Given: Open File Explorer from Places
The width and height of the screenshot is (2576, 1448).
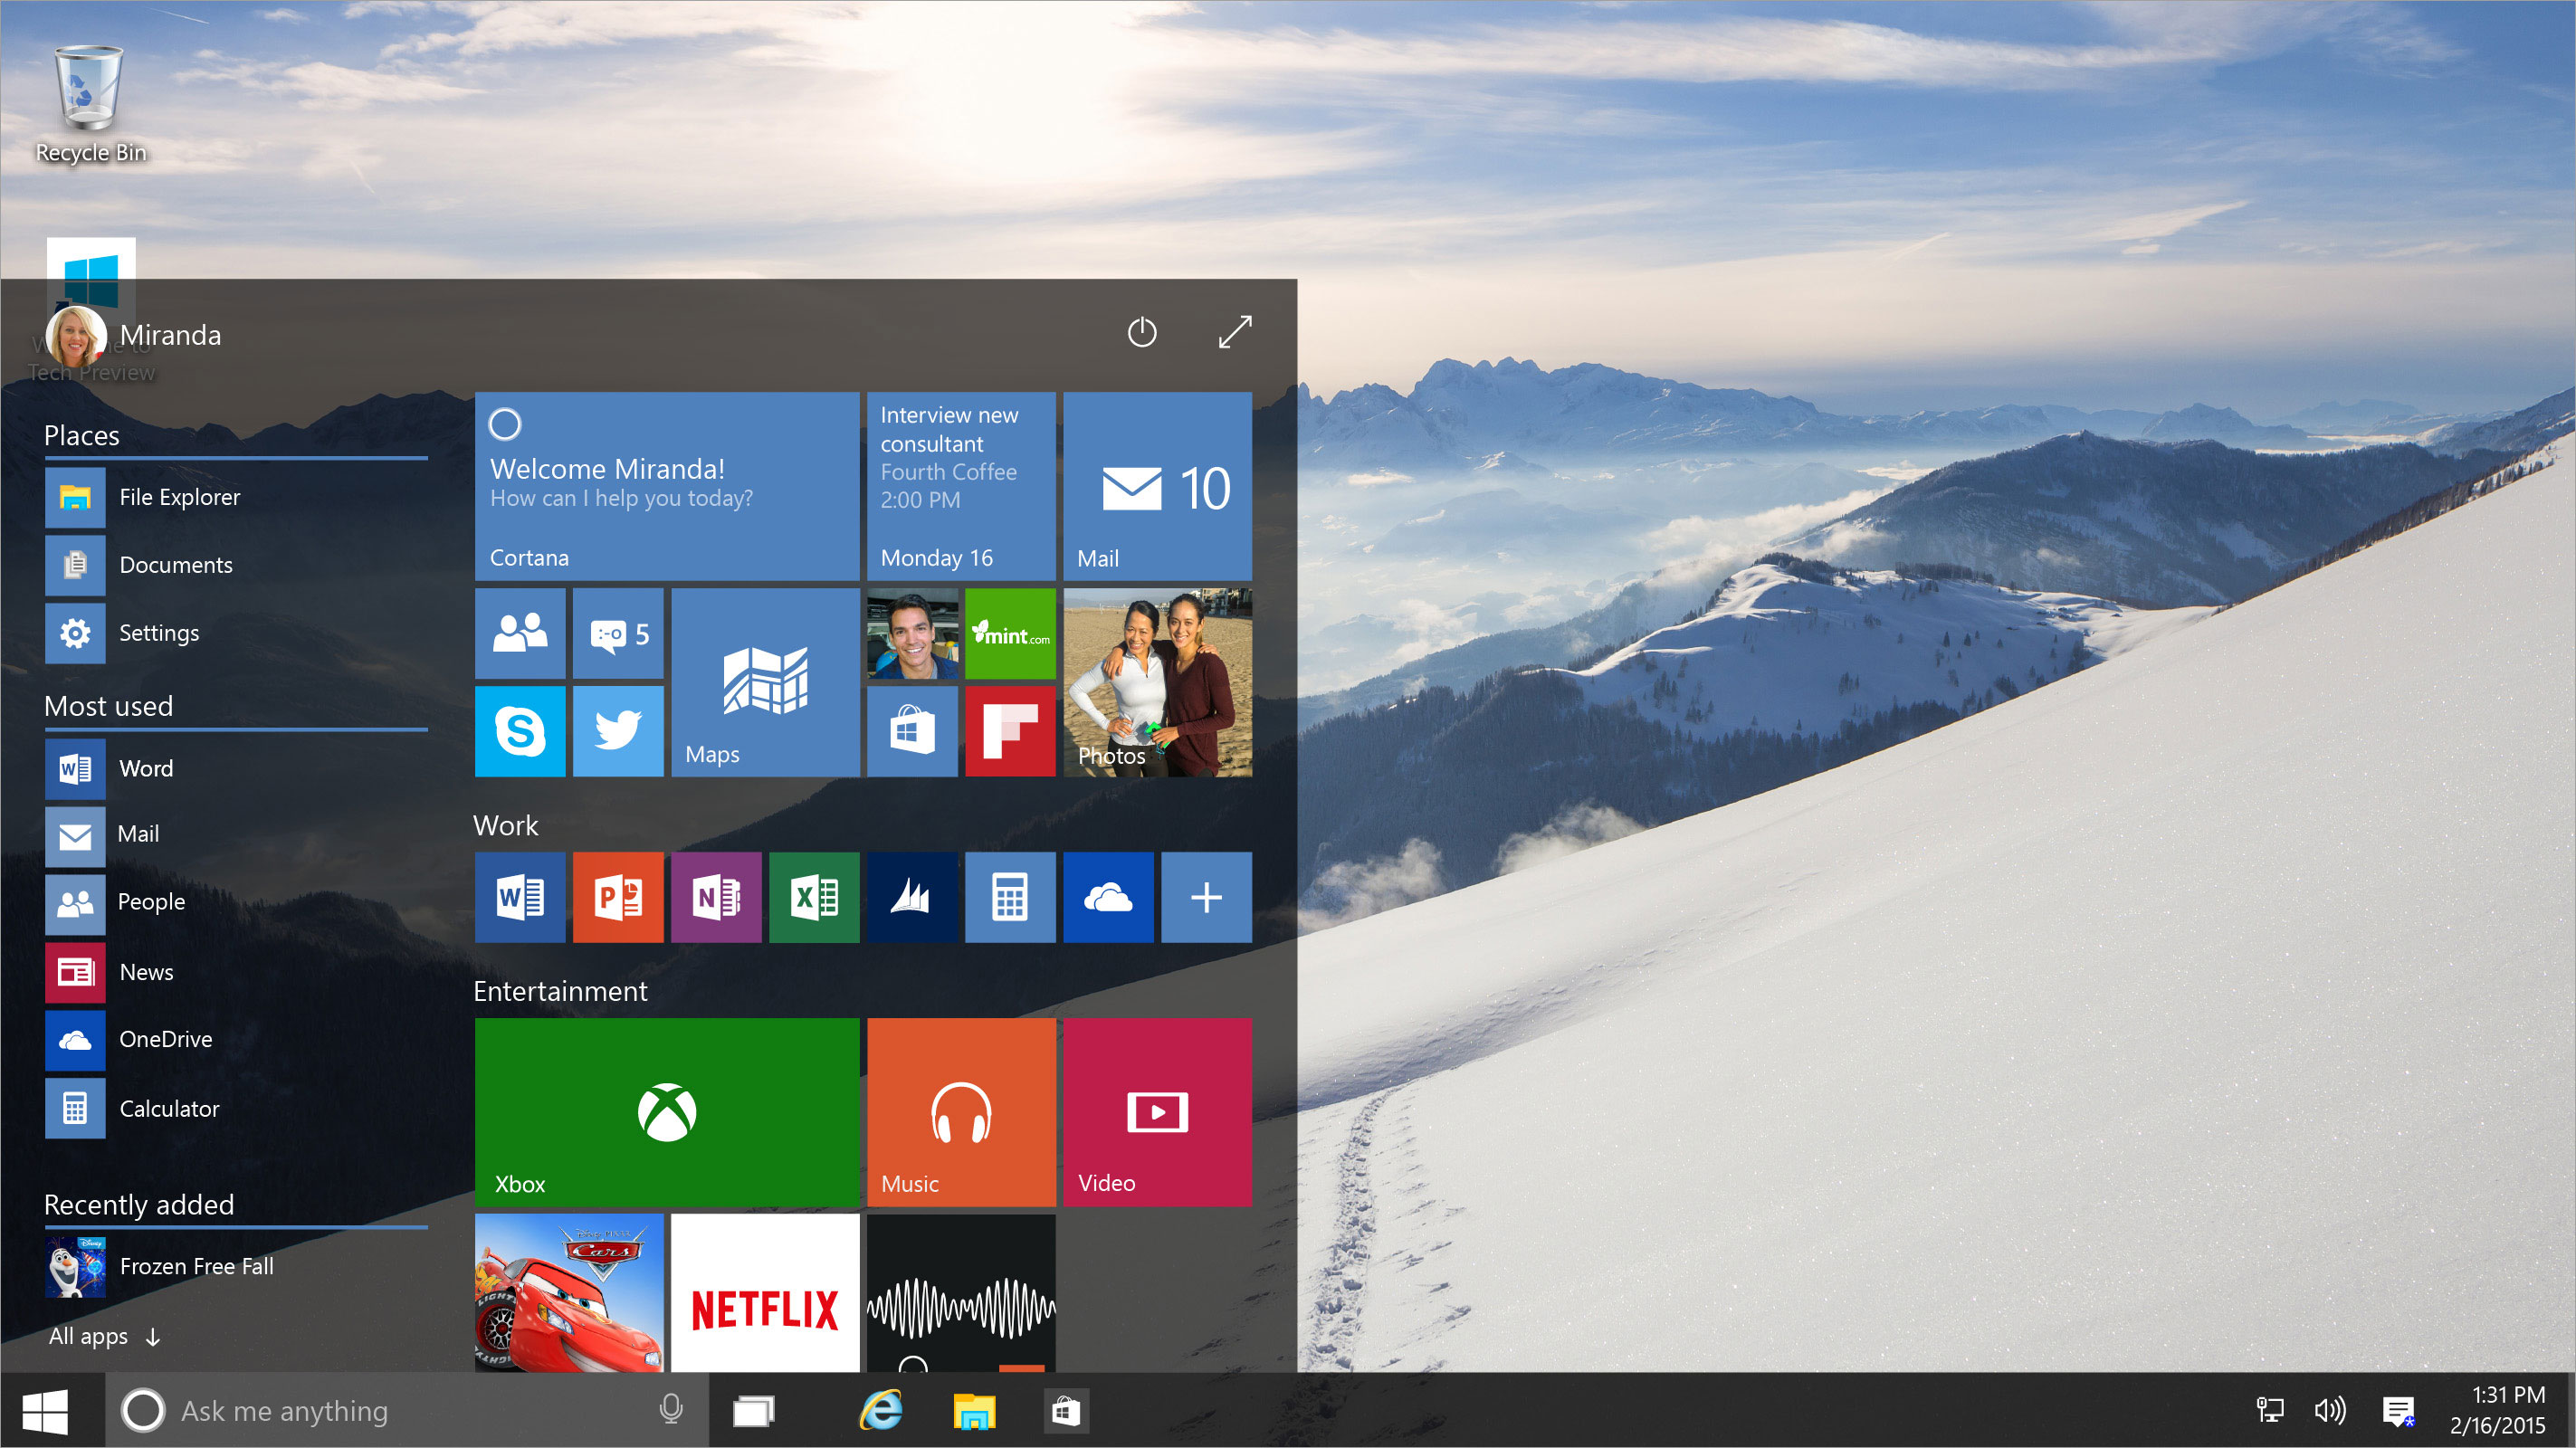Looking at the screenshot, I should (177, 495).
